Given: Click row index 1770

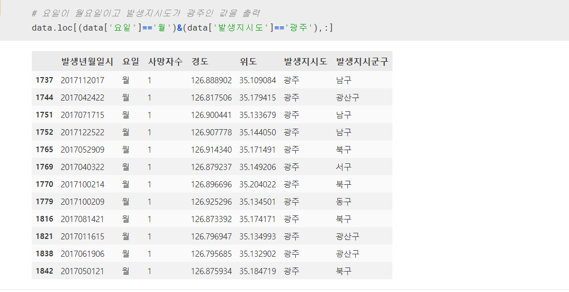Looking at the screenshot, I should [45, 184].
